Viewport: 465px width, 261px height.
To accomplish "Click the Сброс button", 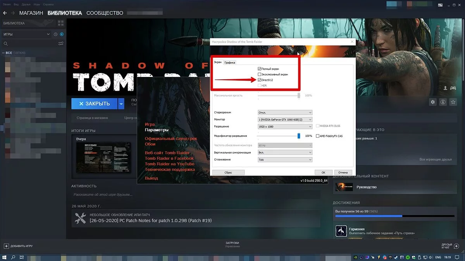I will pyautogui.click(x=228, y=172).
